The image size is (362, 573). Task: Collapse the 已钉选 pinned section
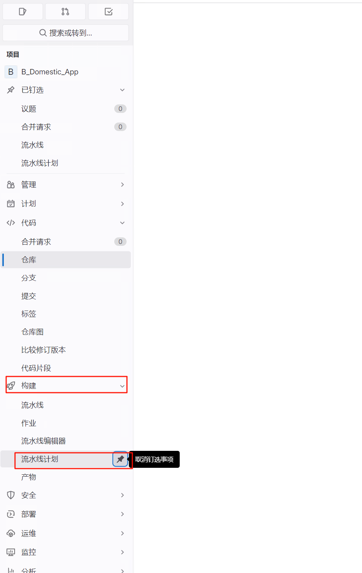click(x=122, y=90)
